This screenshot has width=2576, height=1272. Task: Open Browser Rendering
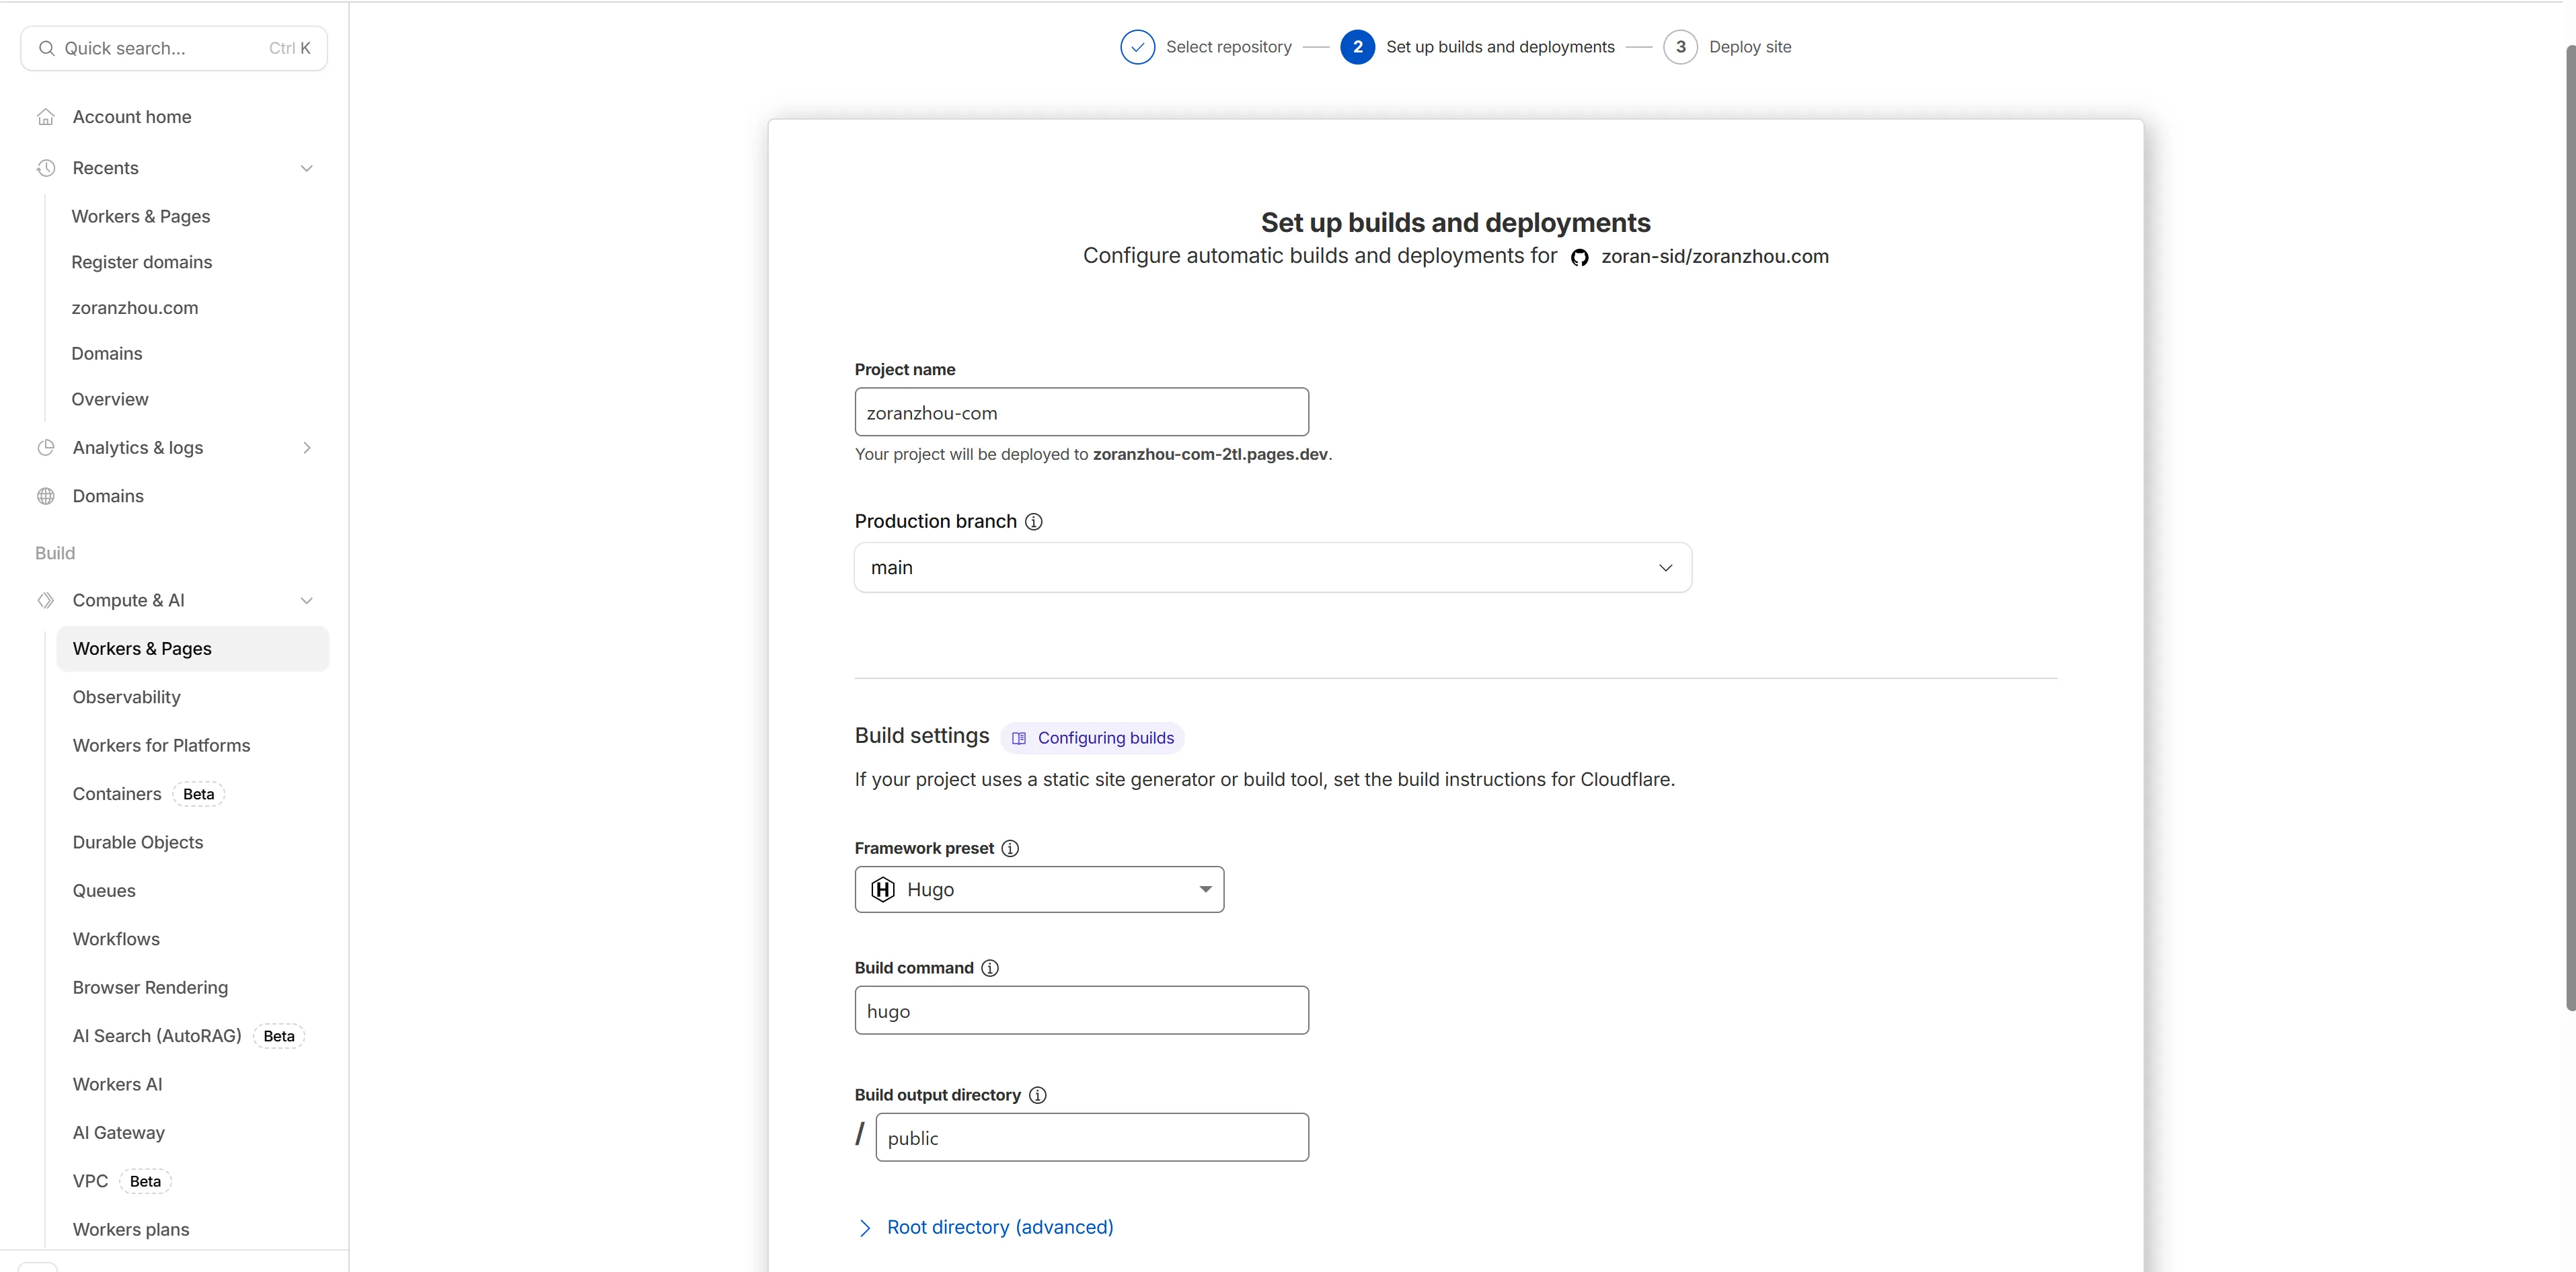pyautogui.click(x=150, y=988)
